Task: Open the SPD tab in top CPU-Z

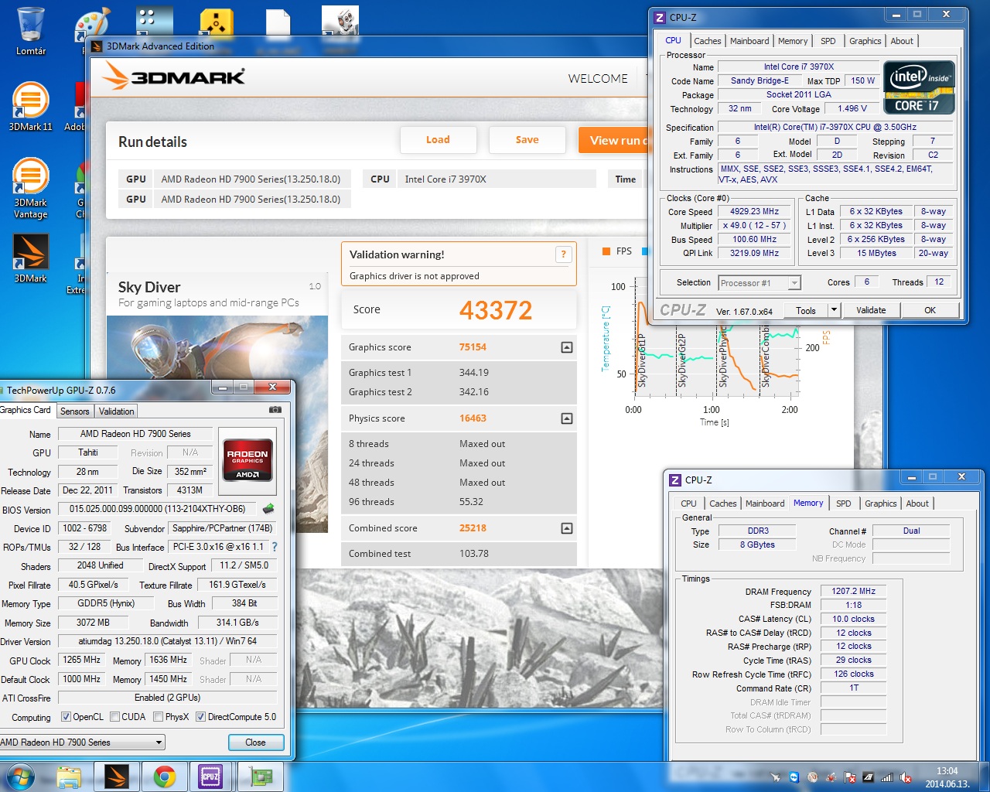Action: point(828,41)
